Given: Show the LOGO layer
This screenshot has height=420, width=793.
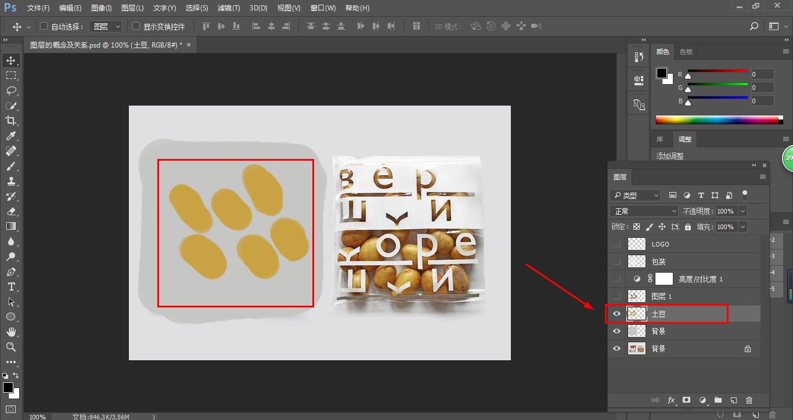Looking at the screenshot, I should (x=617, y=244).
